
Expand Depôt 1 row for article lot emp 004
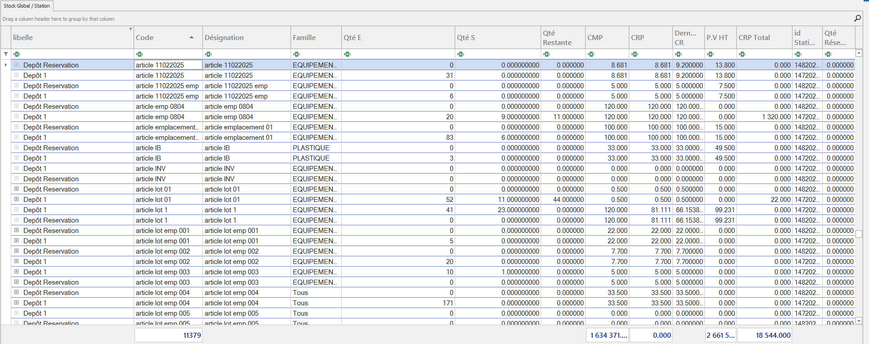[x=17, y=303]
